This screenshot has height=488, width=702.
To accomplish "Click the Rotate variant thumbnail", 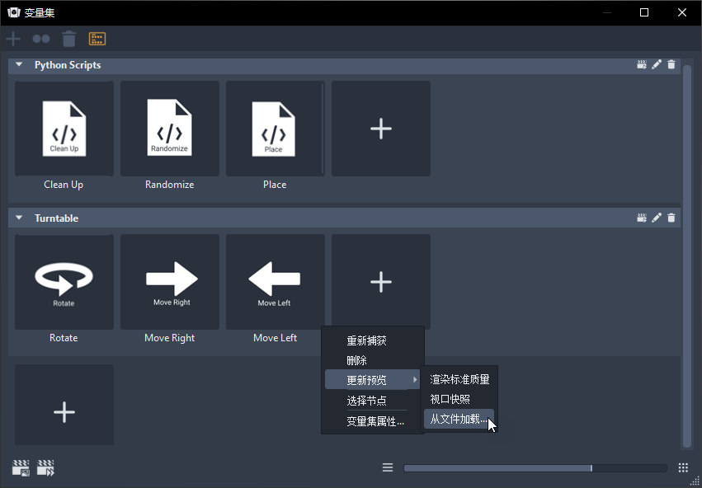I will [64, 281].
